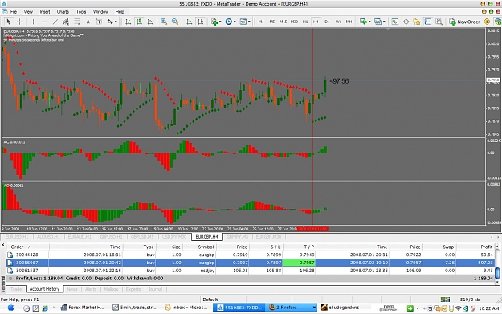This screenshot has height=314, width=502.
Task: Open the Market Watch window
Action: (394, 22)
